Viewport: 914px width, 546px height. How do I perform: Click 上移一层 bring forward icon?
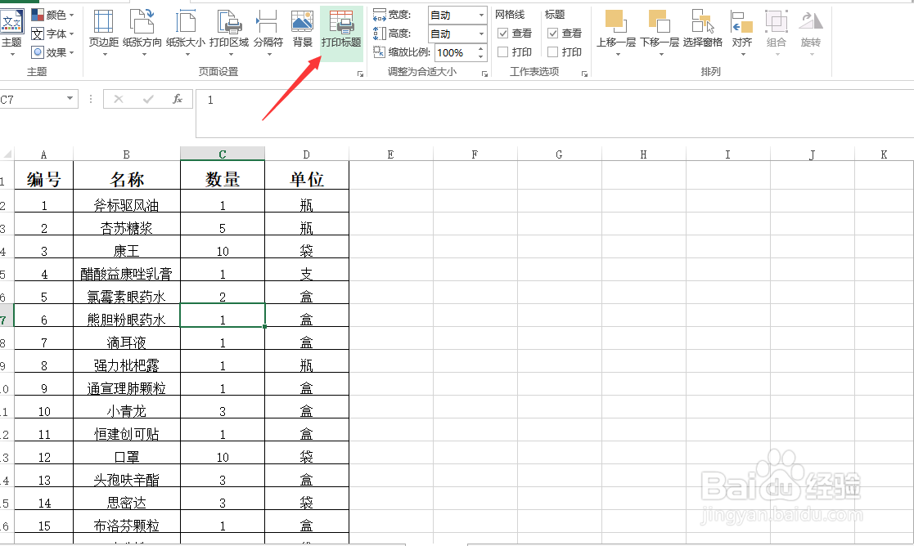coord(615,21)
